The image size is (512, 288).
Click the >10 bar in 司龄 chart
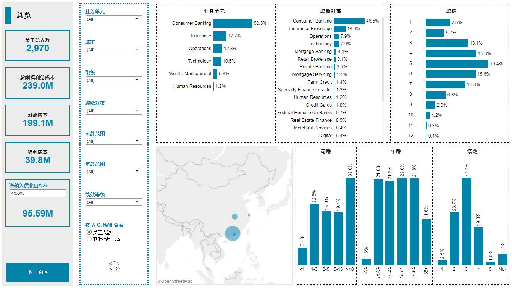pos(350,221)
